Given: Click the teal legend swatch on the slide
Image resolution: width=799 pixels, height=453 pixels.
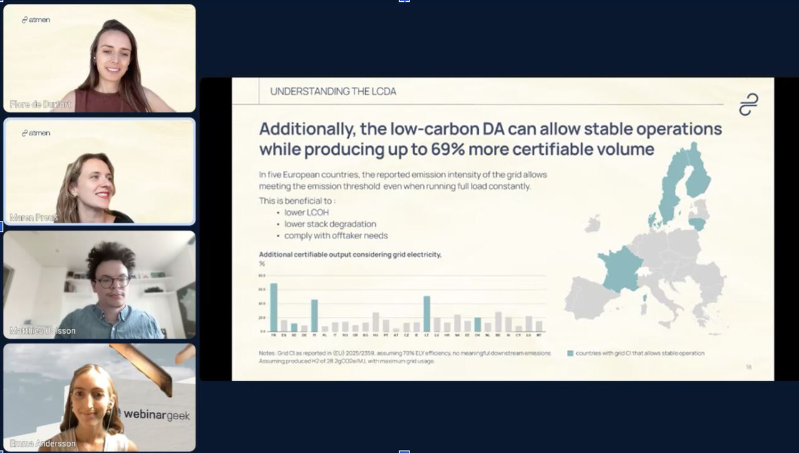Looking at the screenshot, I should point(570,353).
